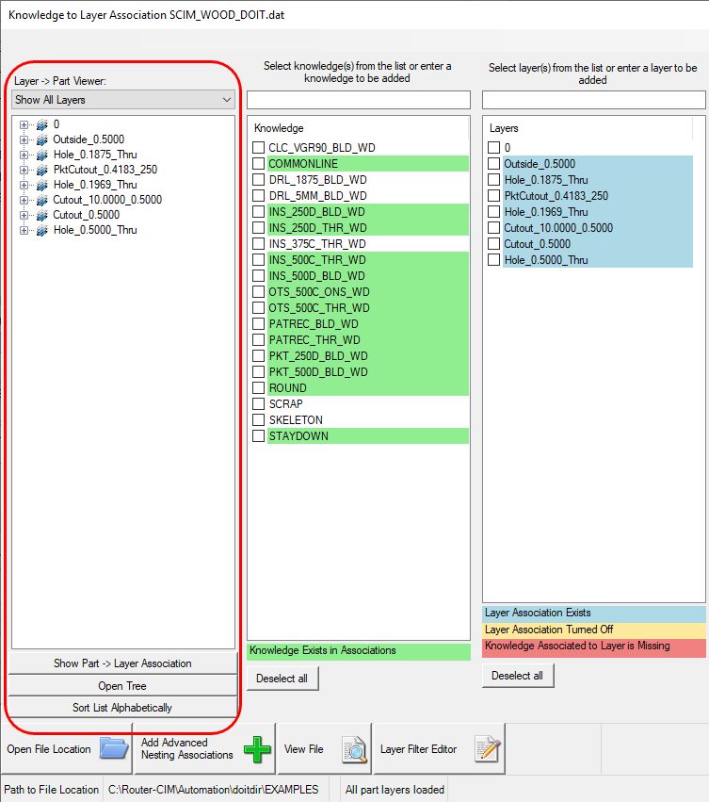709x802 pixels.
Task: Check the COMMONLINE knowledge checkbox
Action: (x=259, y=164)
